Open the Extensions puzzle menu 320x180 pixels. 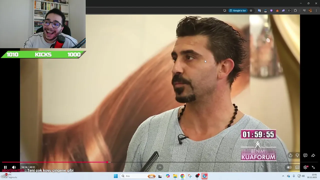[x=295, y=10]
